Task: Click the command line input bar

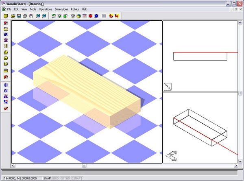Action: [x=120, y=173]
